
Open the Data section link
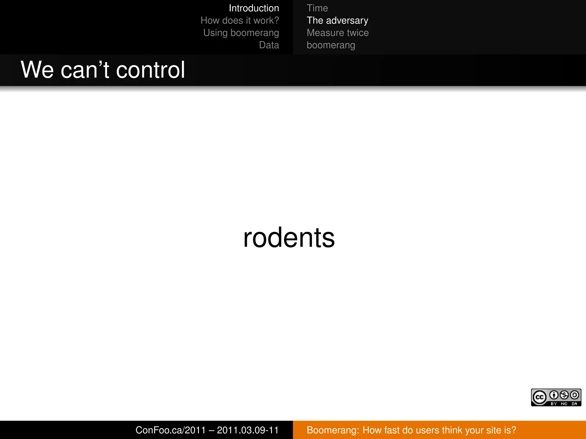coord(269,45)
